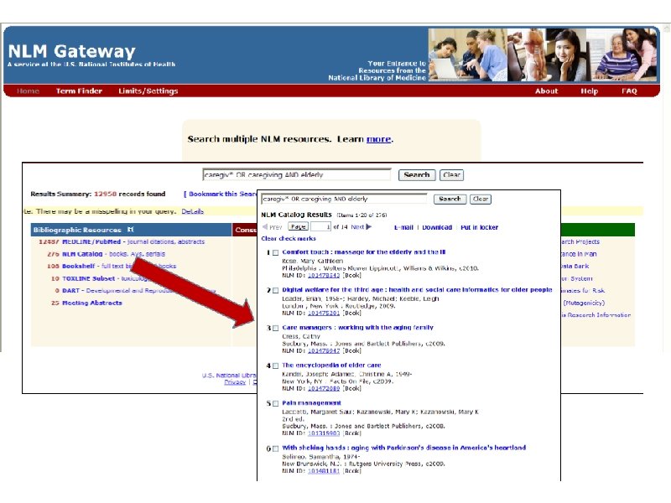Open NLM ID link under Care managers
Viewport: 671px width, 503px height.
(x=324, y=350)
